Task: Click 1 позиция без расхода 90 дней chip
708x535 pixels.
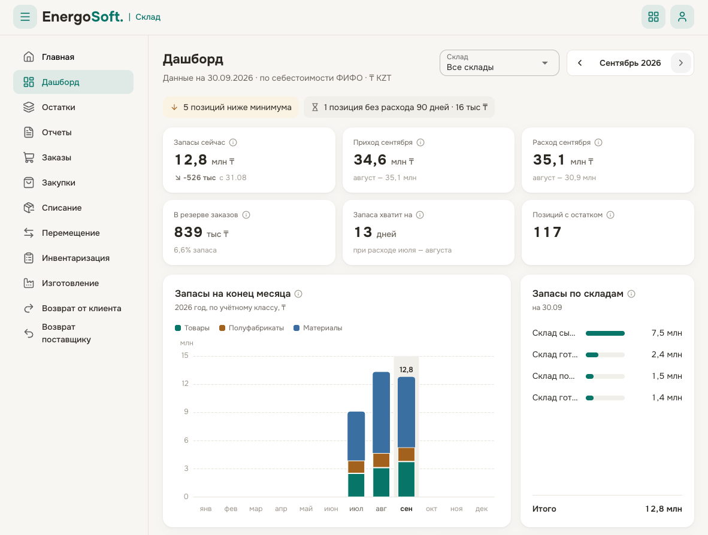Action: point(399,107)
